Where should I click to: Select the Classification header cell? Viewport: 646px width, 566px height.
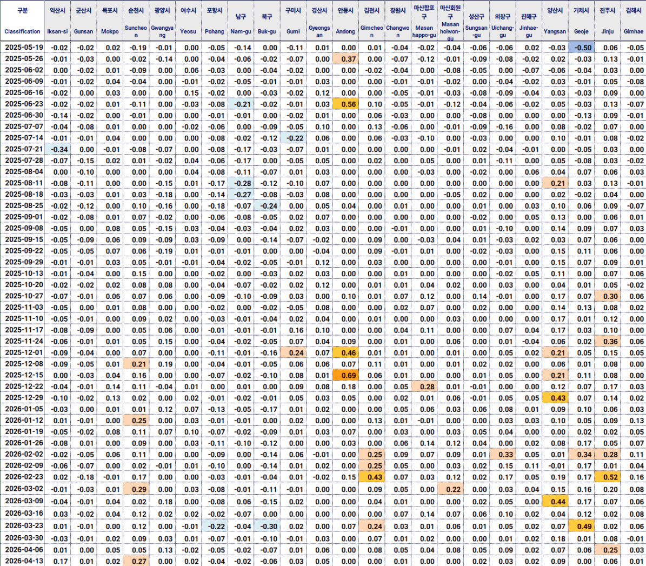[22, 21]
